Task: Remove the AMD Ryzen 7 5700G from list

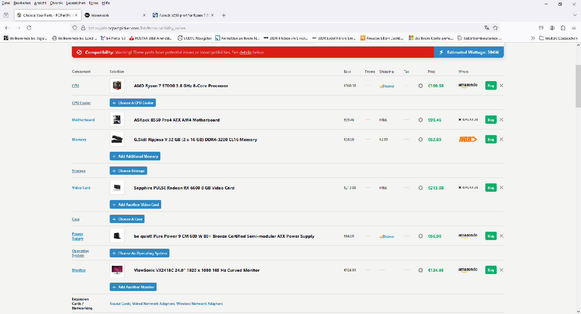Action: pyautogui.click(x=501, y=85)
